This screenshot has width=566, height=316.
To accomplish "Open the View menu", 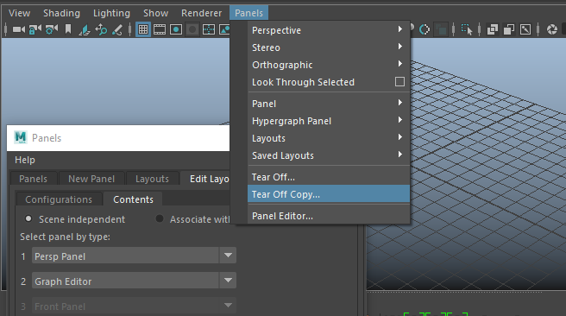I will [20, 13].
